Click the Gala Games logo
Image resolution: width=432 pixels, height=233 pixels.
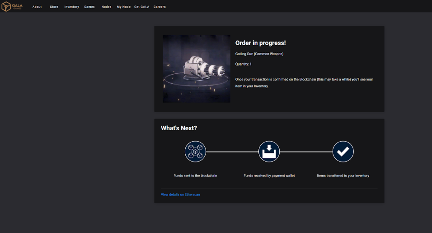12,6
